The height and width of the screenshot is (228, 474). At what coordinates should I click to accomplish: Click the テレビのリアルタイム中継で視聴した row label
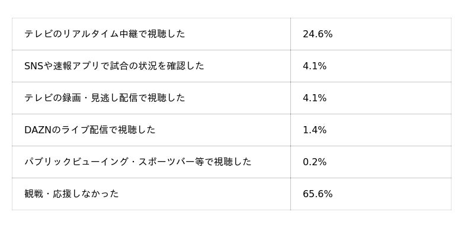point(105,34)
